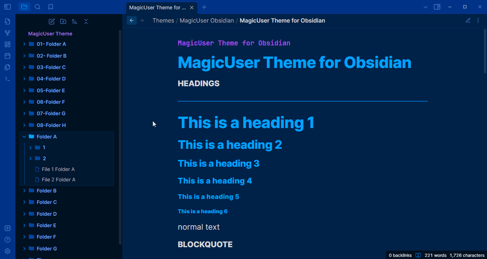The height and width of the screenshot is (259, 487).
Task: Open the file explorer tab icon
Action: point(24,7)
